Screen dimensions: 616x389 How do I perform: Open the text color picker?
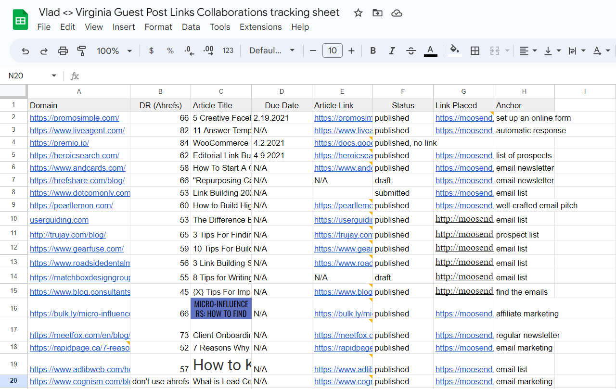[431, 50]
